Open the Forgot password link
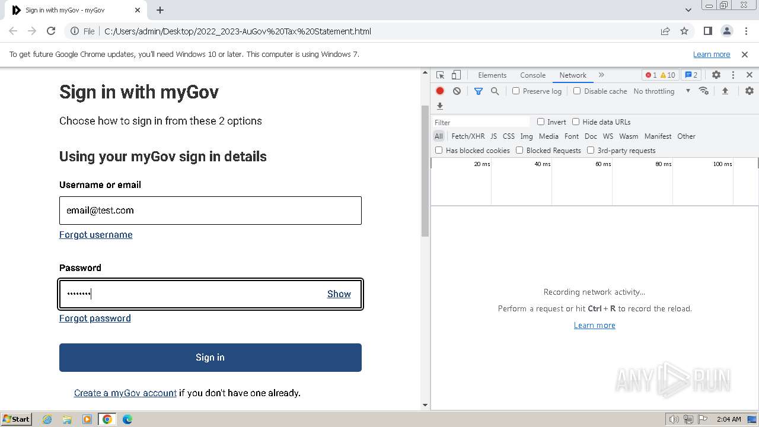 pyautogui.click(x=95, y=318)
